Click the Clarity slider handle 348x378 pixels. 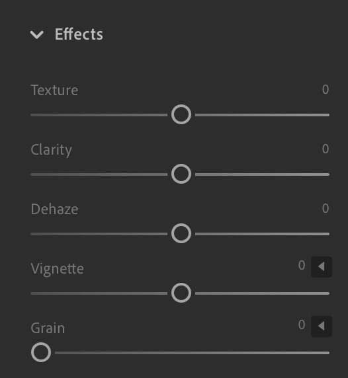181,174
